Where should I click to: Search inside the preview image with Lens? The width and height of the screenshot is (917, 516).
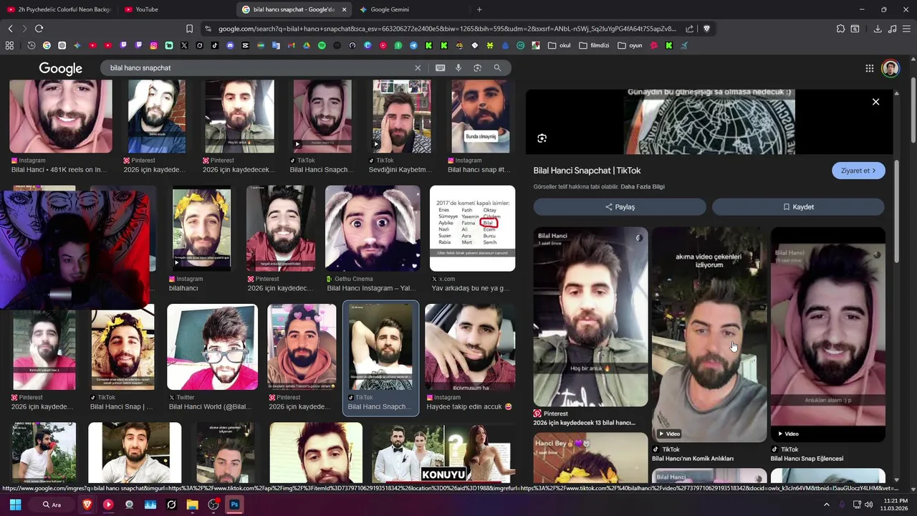point(542,138)
